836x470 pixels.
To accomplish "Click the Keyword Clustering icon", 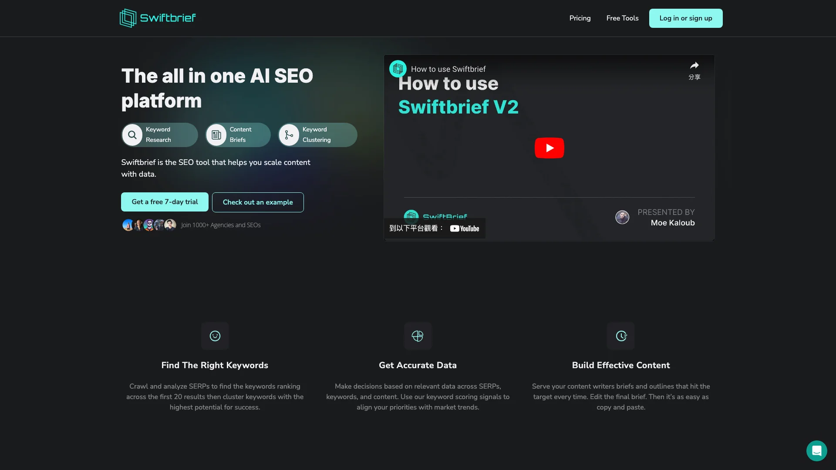I will (x=289, y=134).
